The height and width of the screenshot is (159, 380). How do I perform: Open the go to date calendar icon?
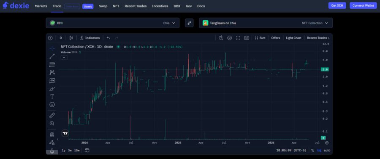pyautogui.click(x=87, y=150)
